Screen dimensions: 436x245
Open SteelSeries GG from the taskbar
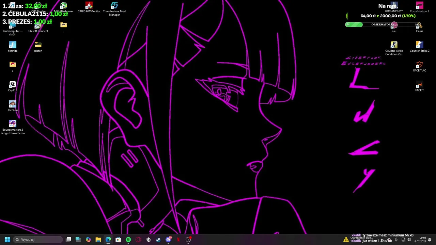click(x=148, y=240)
